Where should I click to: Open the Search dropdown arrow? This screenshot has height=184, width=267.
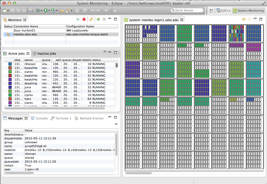point(72,11)
